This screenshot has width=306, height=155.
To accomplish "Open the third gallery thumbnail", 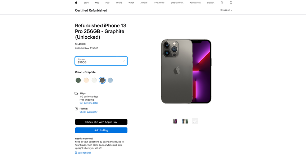I will [195, 121].
